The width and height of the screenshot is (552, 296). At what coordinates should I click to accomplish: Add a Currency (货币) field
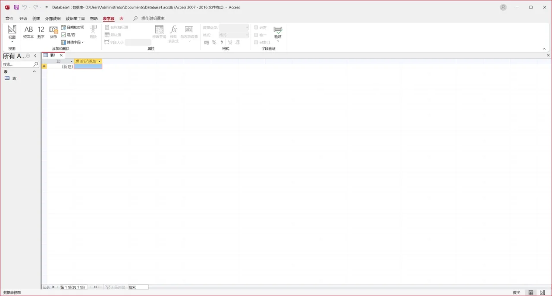tap(53, 31)
